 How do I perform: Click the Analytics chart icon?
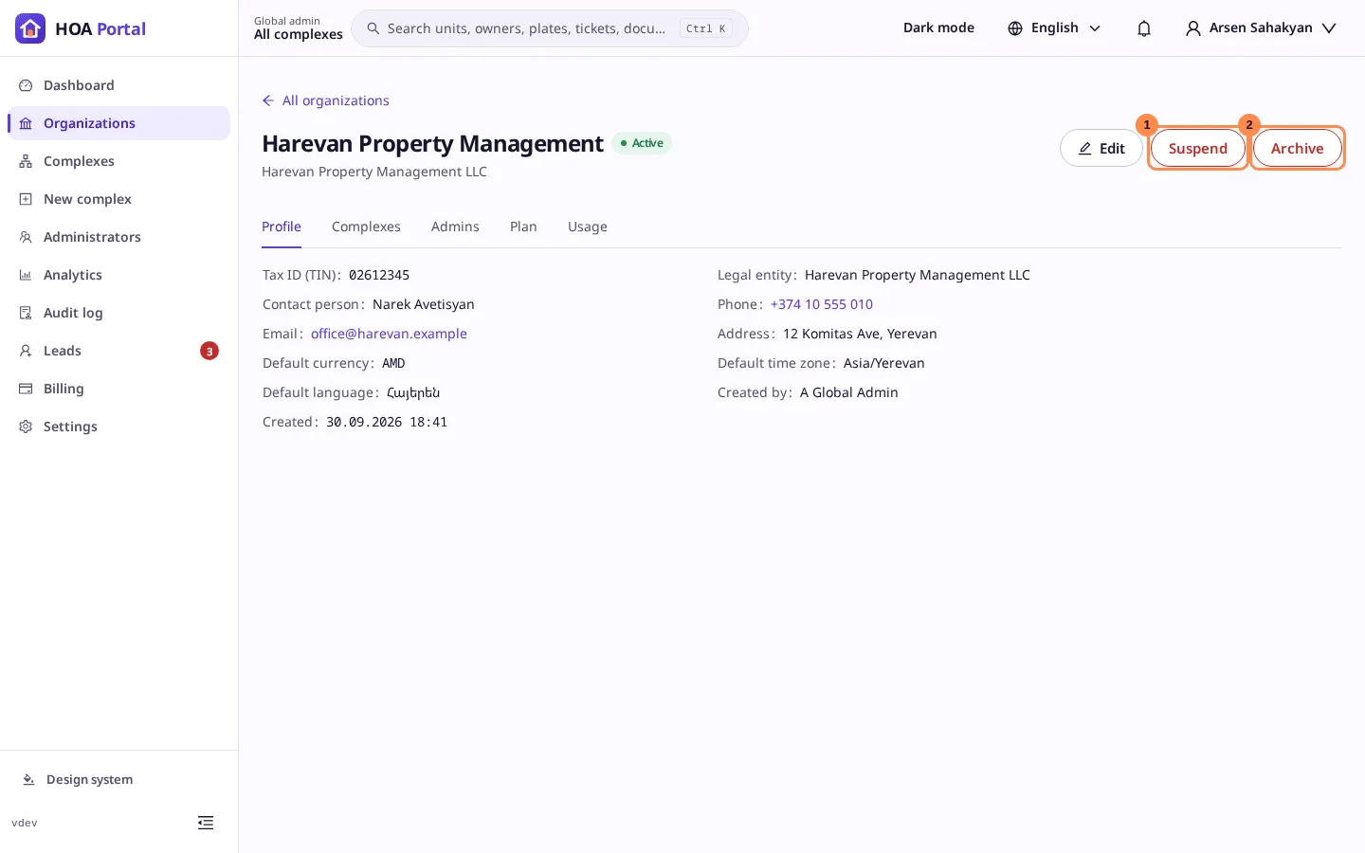click(x=26, y=275)
